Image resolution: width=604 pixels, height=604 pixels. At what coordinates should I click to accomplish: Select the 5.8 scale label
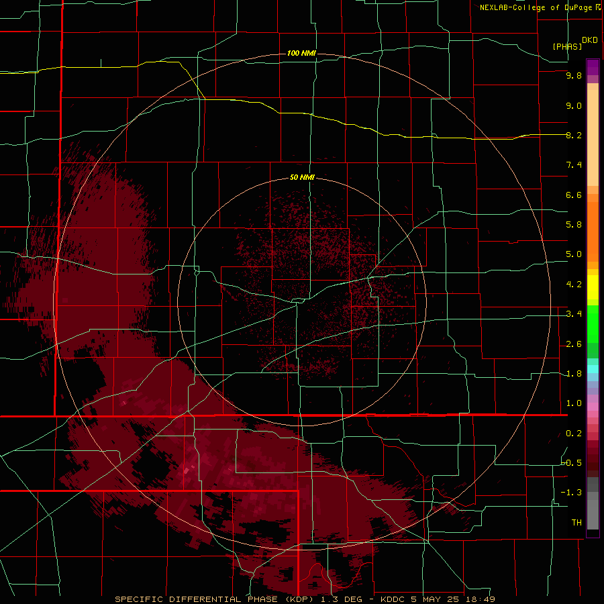tap(574, 225)
